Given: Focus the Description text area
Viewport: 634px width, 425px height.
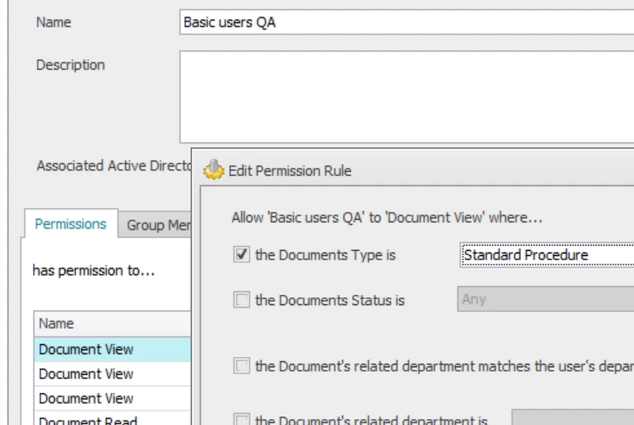Looking at the screenshot, I should (405, 96).
